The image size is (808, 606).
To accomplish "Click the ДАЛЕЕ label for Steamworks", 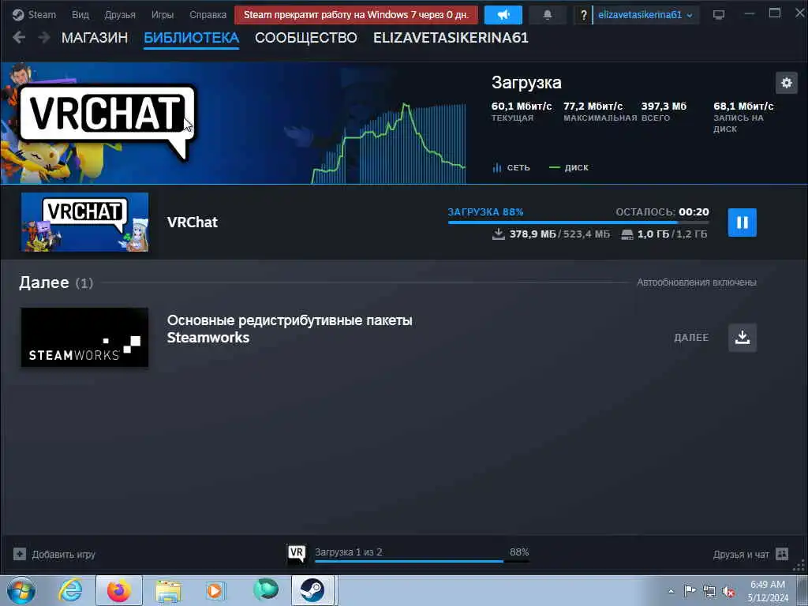I will pyautogui.click(x=691, y=338).
